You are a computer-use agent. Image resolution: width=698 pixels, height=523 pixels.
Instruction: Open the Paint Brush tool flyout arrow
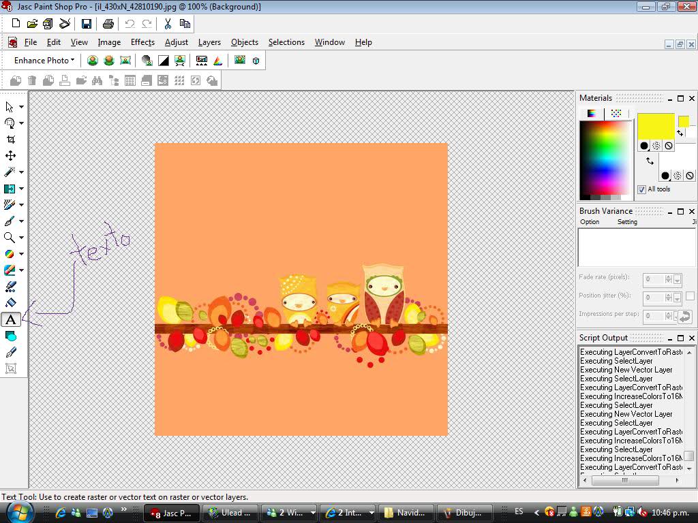21,221
